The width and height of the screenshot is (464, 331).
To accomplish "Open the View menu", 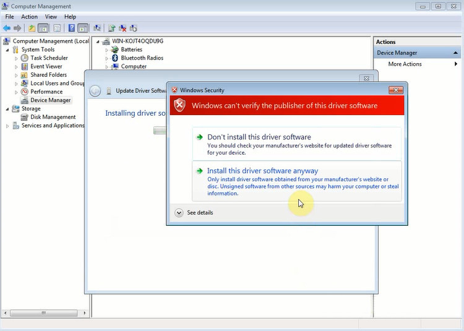I will click(x=51, y=17).
